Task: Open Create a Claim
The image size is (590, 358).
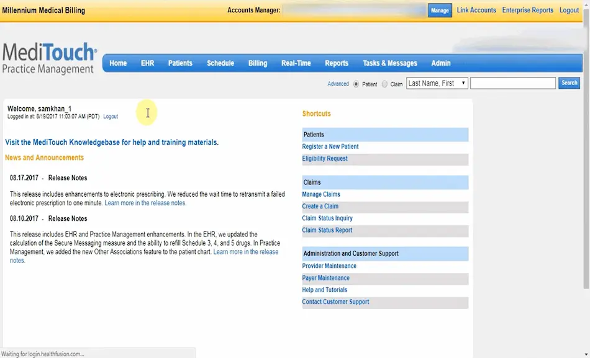Action: click(x=320, y=206)
